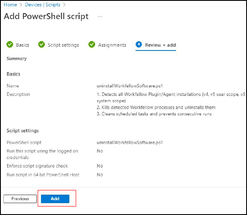This screenshot has height=215, width=247.
Task: Select the Review + add tab
Action: (x=156, y=45)
